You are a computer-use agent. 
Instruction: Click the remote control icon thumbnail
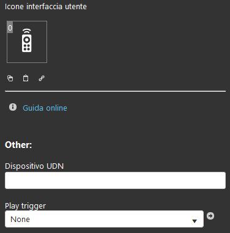point(27,42)
